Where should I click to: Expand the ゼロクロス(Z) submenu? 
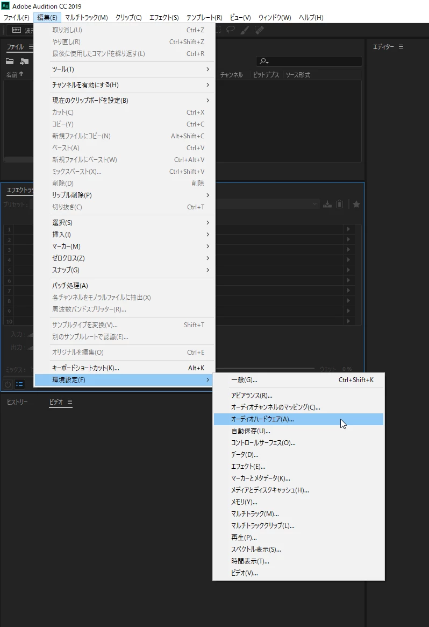pos(124,258)
